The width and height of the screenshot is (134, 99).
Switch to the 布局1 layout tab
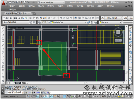point(24,83)
